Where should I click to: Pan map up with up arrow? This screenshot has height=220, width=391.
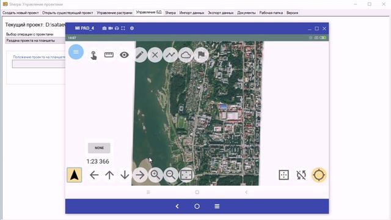[x=109, y=175]
